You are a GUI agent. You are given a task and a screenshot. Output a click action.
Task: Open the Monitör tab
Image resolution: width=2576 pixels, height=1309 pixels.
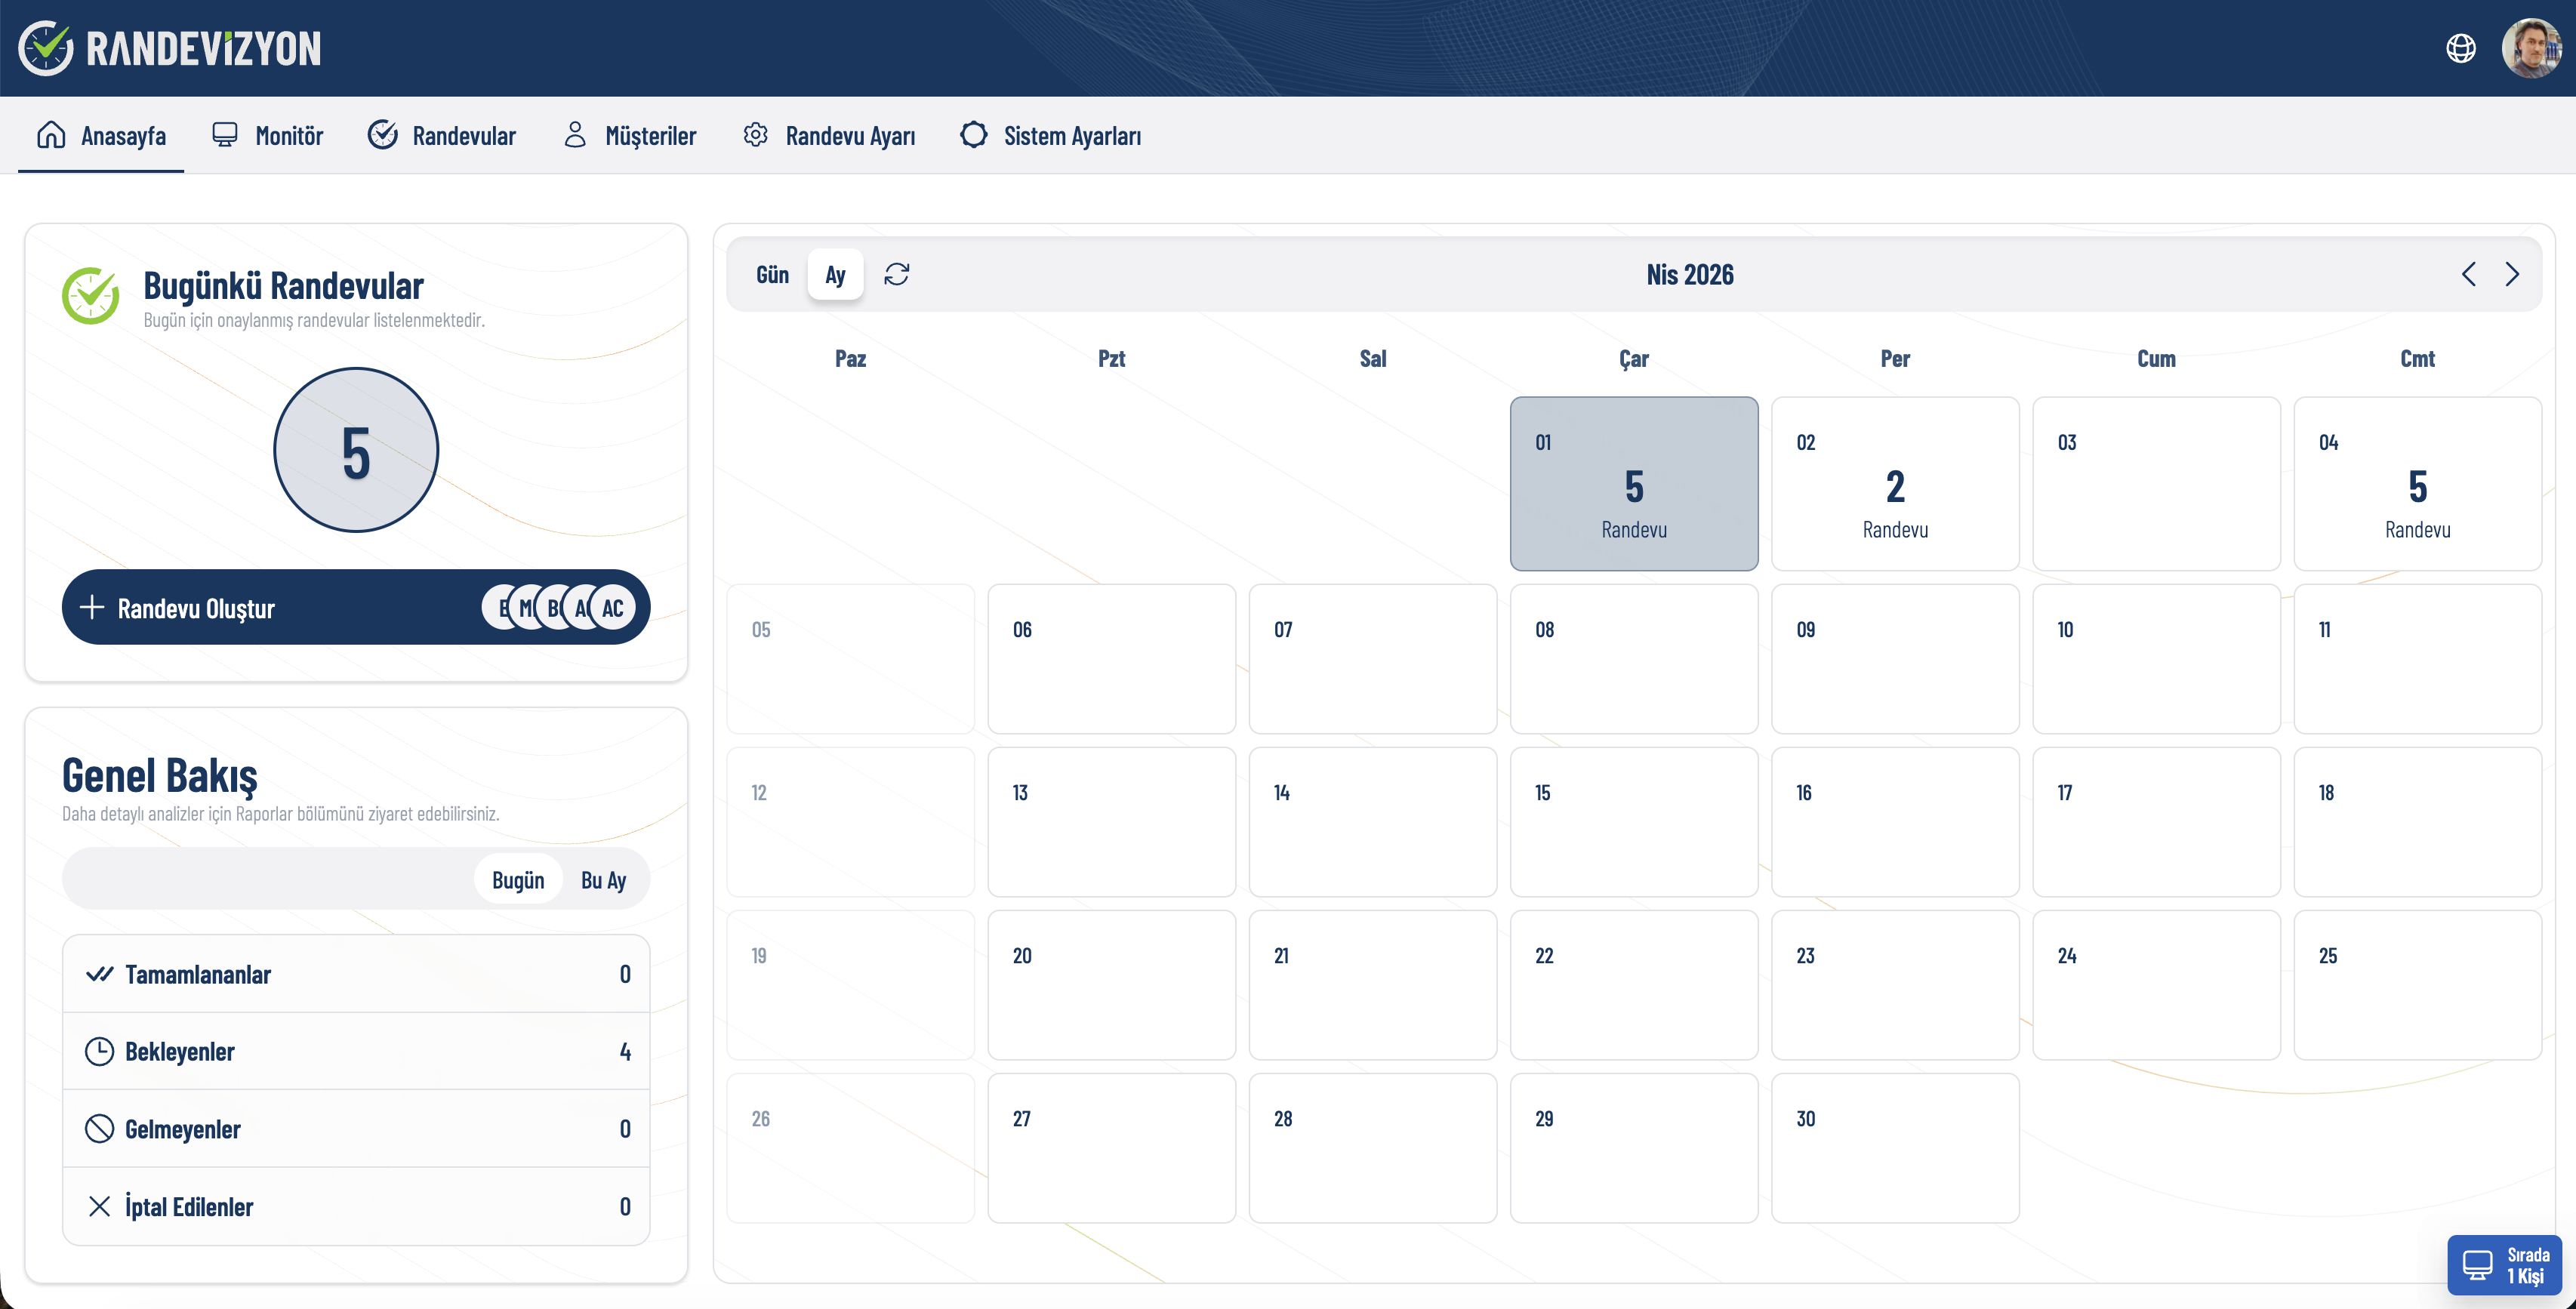click(x=268, y=136)
